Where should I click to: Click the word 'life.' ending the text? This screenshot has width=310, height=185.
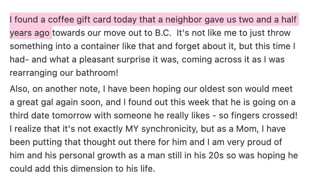click(146, 169)
